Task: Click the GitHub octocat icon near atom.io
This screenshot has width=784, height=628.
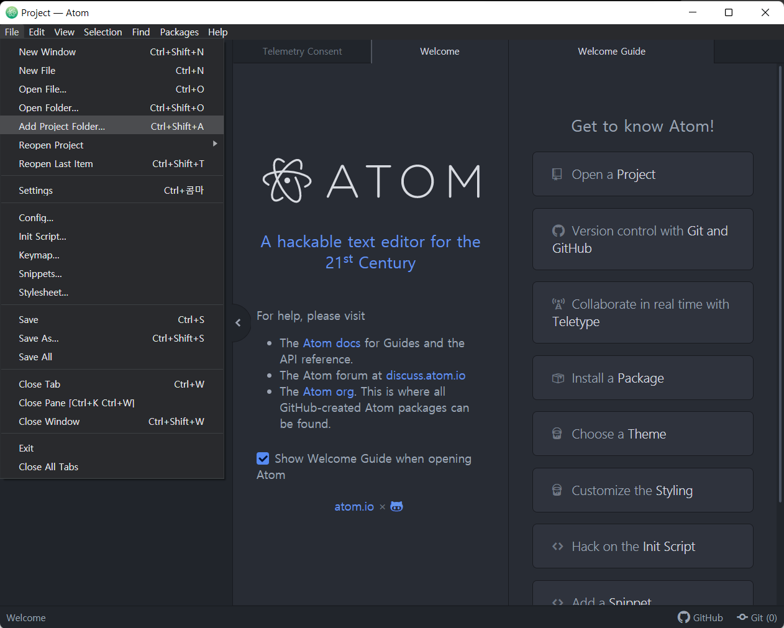Action: point(396,506)
